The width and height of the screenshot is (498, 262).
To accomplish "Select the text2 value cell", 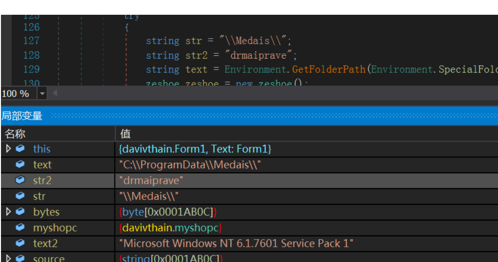I will click(x=307, y=243).
